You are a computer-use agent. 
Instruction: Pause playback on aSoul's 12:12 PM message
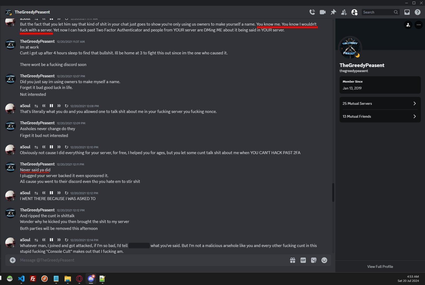[x=51, y=193]
